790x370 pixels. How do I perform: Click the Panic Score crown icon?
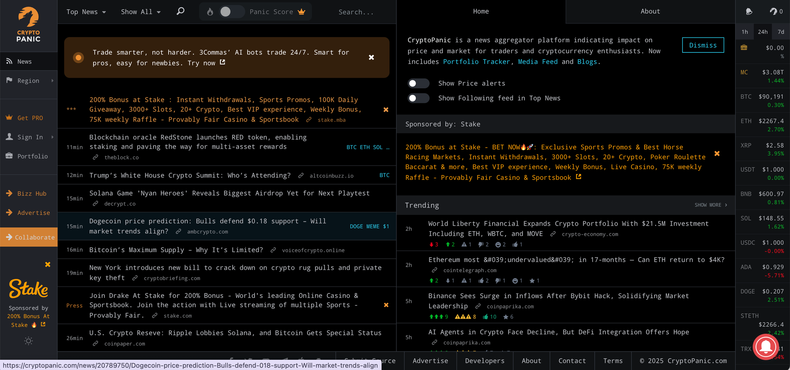click(x=302, y=12)
